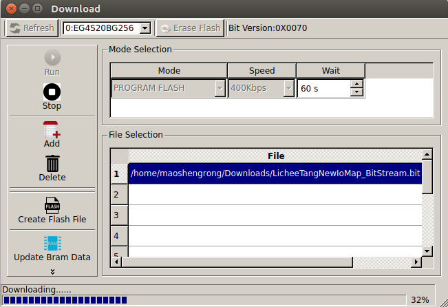The height and width of the screenshot is (307, 448).
Task: Click the Erase Flash toolbar button
Action: click(190, 28)
